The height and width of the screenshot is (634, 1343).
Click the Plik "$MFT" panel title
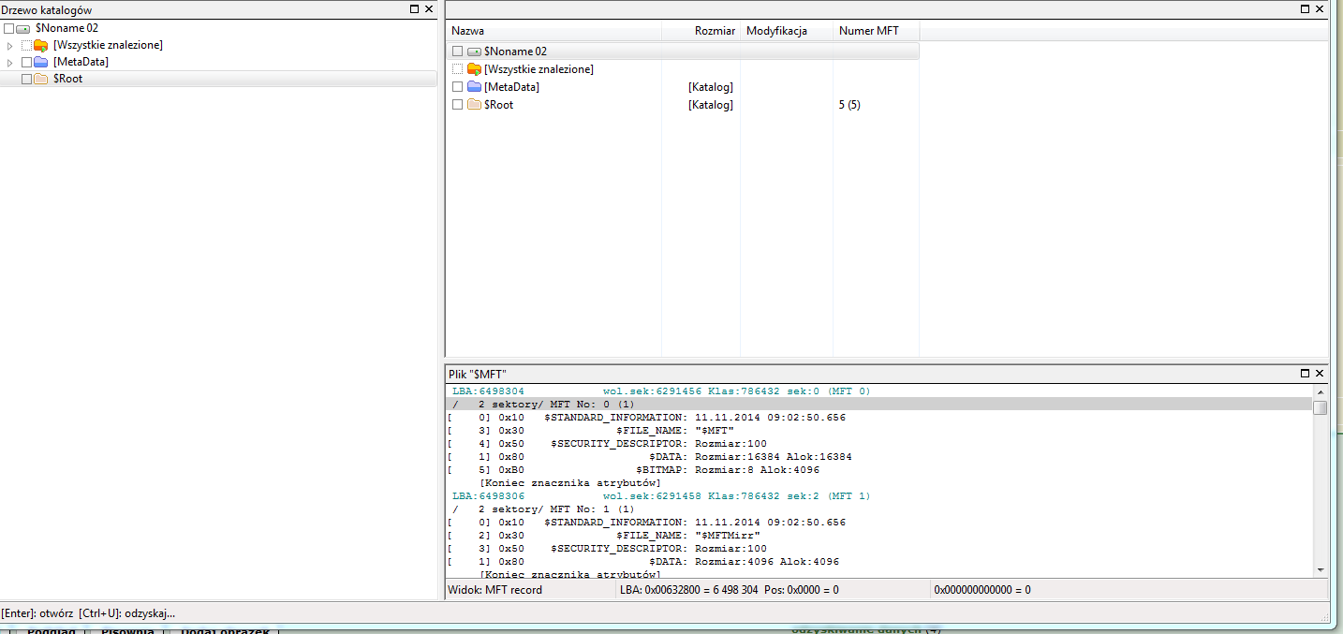[478, 374]
